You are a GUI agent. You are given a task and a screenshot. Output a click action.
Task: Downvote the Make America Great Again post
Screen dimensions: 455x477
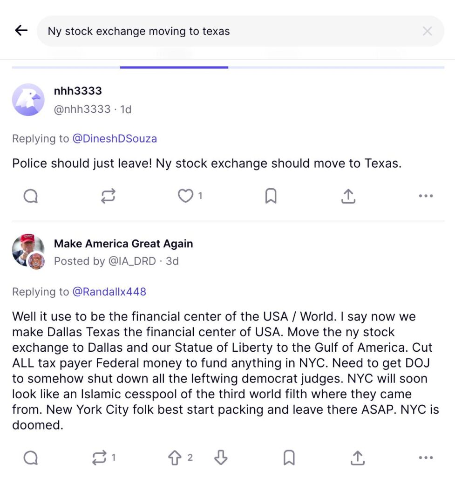[x=221, y=458]
